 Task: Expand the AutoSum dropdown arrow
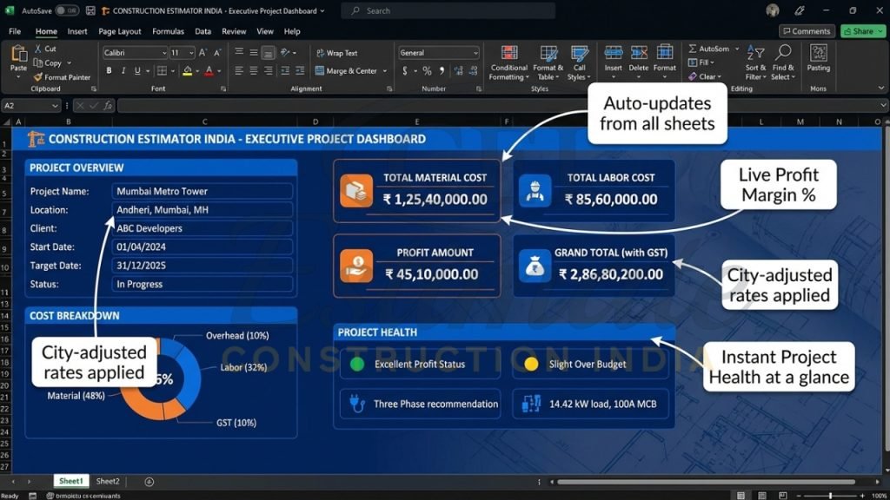click(737, 49)
